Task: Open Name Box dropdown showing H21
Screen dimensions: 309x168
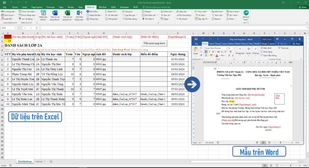Action: [15, 28]
